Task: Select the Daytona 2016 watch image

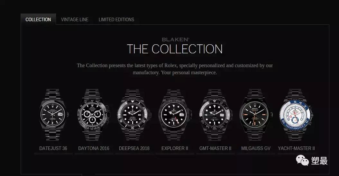Action: (x=94, y=115)
